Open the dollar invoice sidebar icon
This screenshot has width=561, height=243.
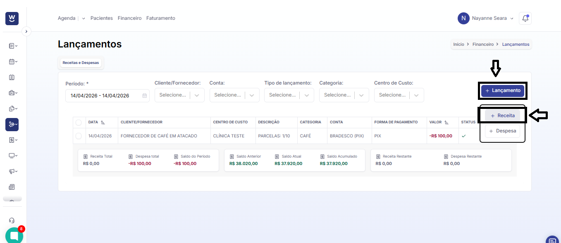point(12,140)
